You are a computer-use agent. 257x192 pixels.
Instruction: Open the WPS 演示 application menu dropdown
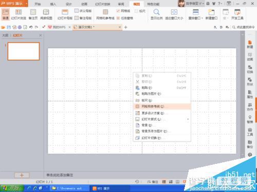[x=27, y=4]
